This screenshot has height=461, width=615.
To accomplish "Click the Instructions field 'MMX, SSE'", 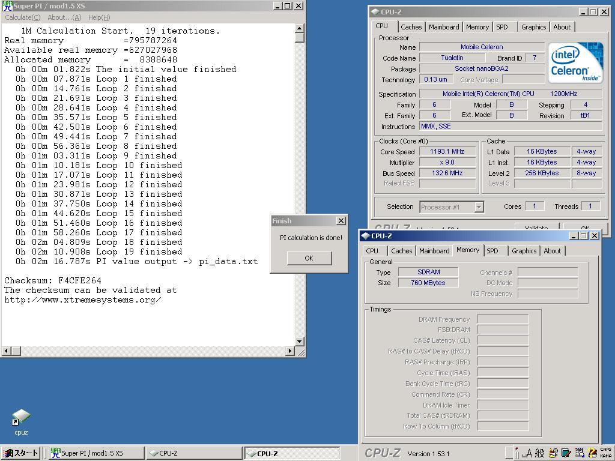I will 510,126.
